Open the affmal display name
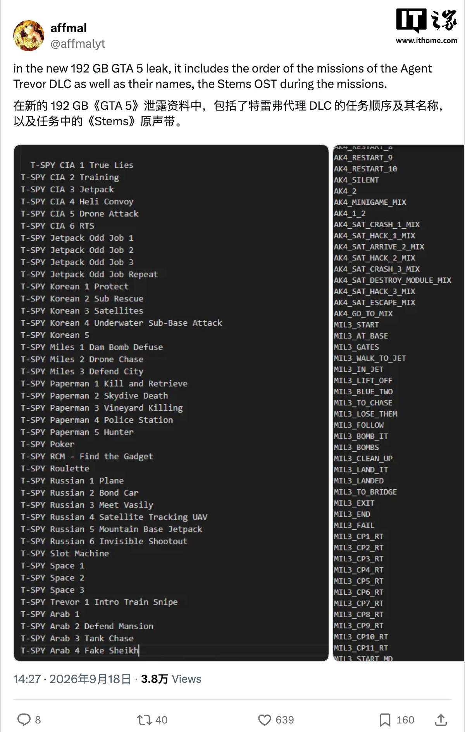 point(69,28)
